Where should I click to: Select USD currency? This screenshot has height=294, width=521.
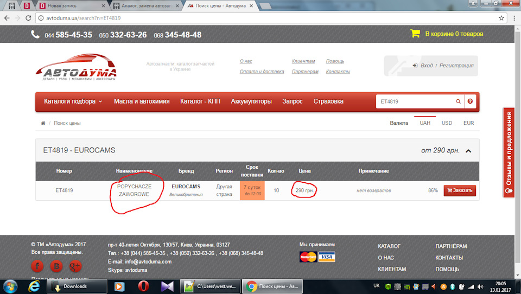point(447,123)
